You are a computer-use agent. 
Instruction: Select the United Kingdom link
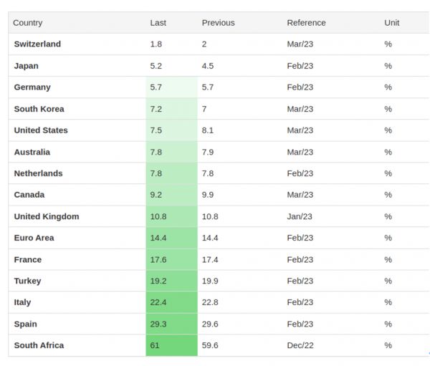coord(47,216)
